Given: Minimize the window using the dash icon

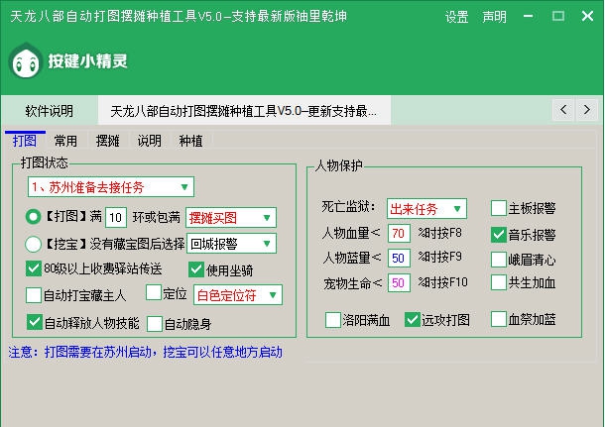Looking at the screenshot, I should (x=529, y=16).
